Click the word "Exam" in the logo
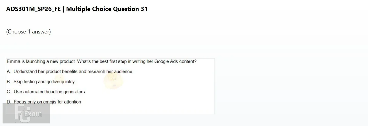The height and width of the screenshot is (126, 368). click(x=33, y=114)
